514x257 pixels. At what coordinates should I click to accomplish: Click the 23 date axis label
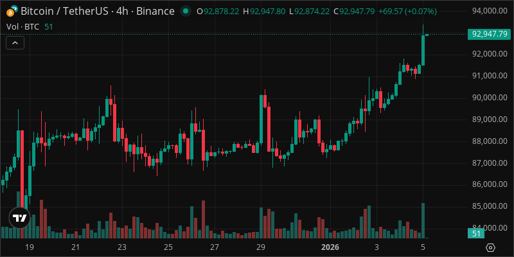click(122, 247)
